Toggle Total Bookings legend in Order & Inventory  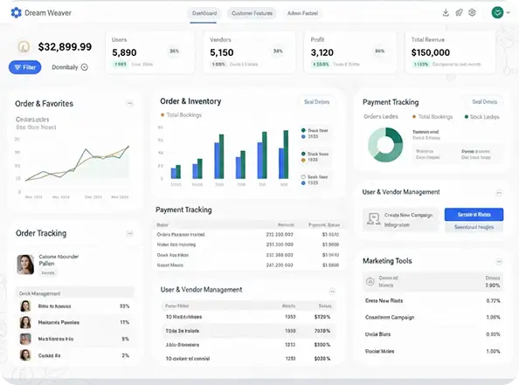pos(182,114)
